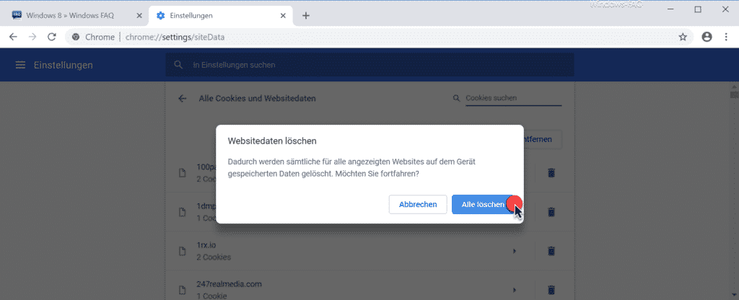The image size is (739, 300).
Task: Click the browser forward arrow
Action: pyautogui.click(x=32, y=37)
